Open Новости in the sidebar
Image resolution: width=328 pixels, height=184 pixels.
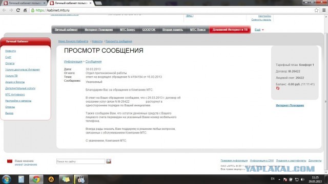(10, 51)
